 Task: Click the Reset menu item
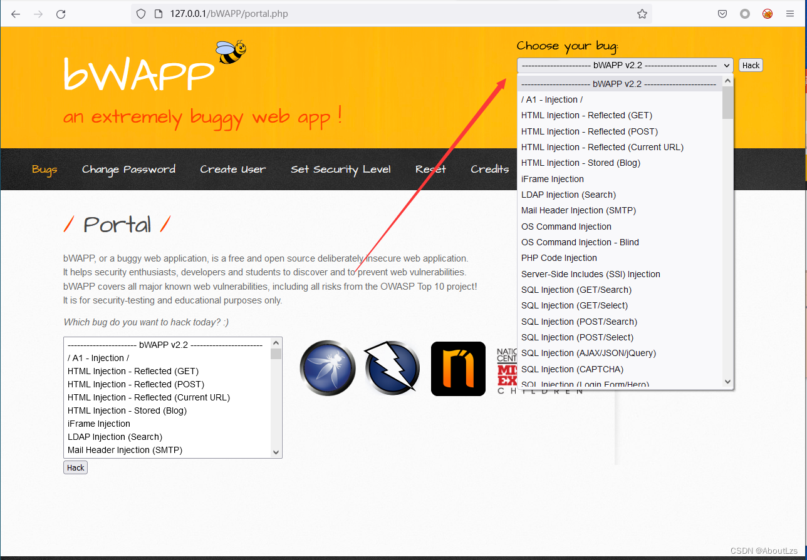coord(430,170)
